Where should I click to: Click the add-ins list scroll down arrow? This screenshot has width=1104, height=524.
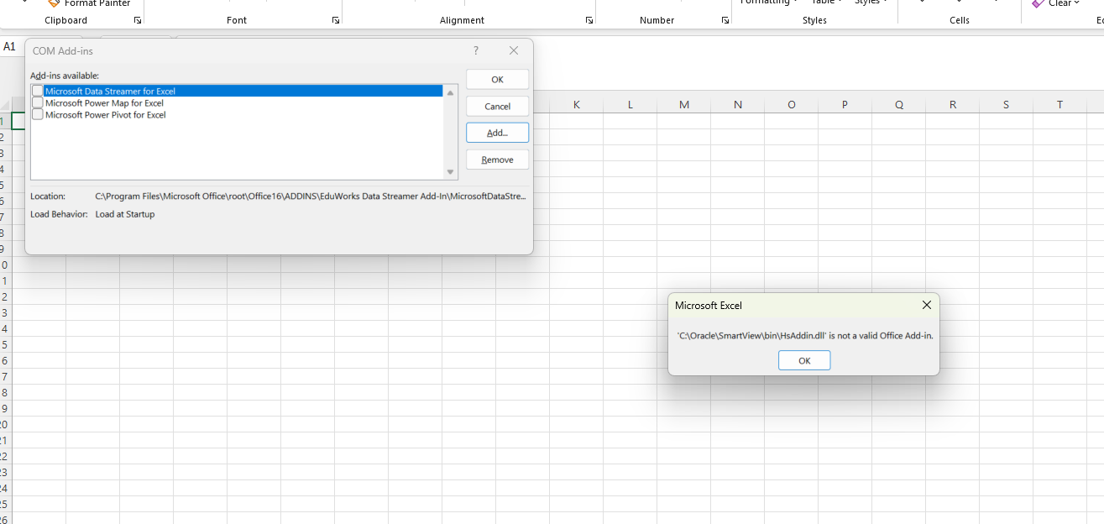451,172
